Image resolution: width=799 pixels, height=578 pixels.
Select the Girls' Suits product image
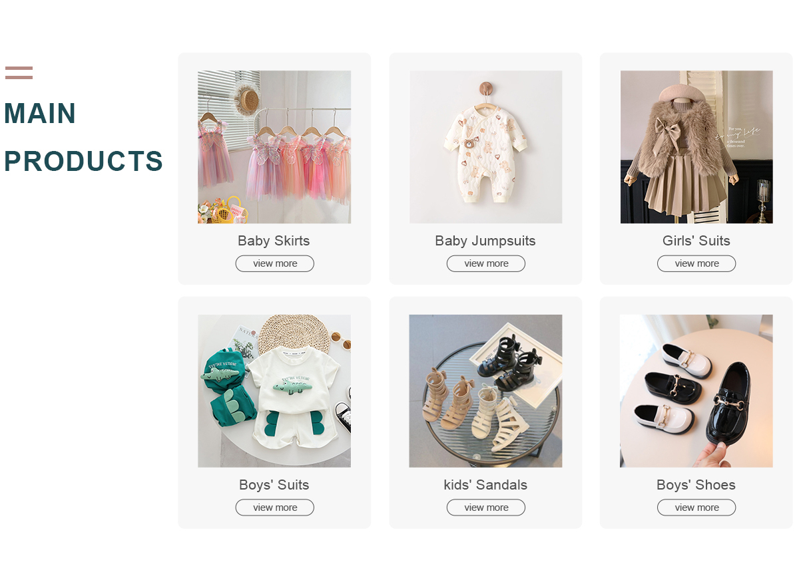pos(696,147)
